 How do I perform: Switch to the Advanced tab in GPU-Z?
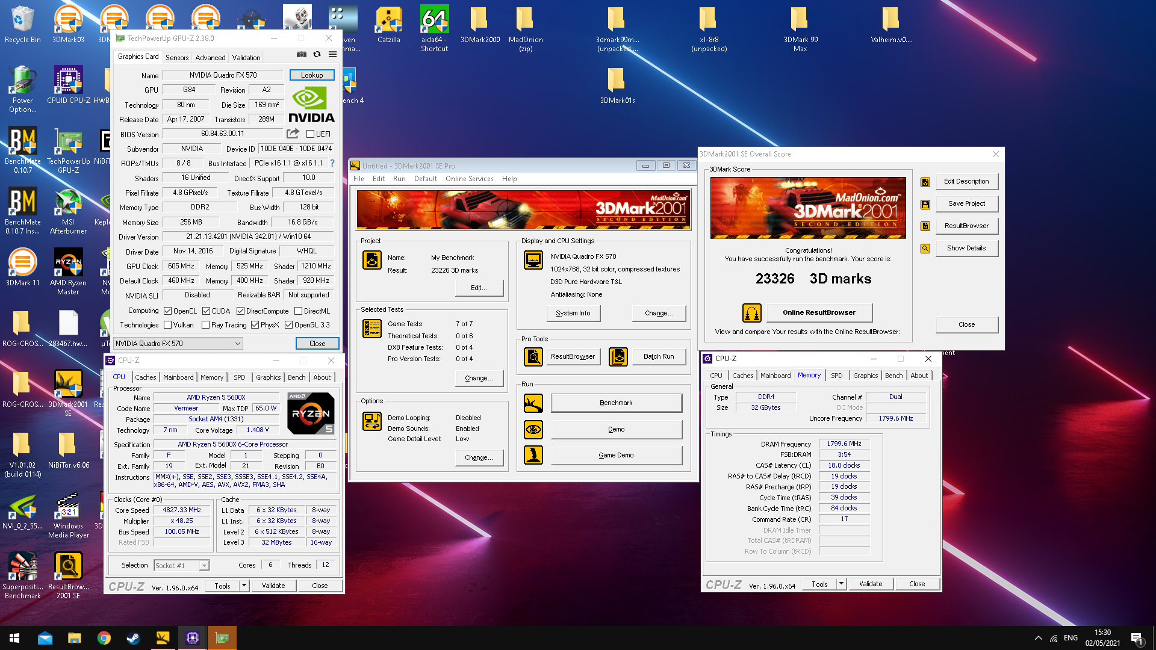click(210, 58)
